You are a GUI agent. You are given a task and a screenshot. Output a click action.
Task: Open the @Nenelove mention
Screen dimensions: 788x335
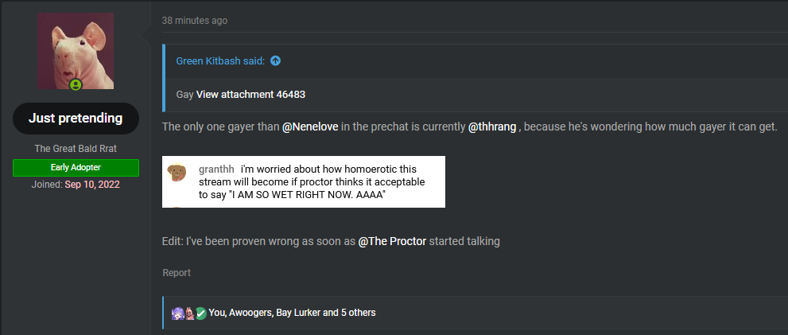click(310, 127)
